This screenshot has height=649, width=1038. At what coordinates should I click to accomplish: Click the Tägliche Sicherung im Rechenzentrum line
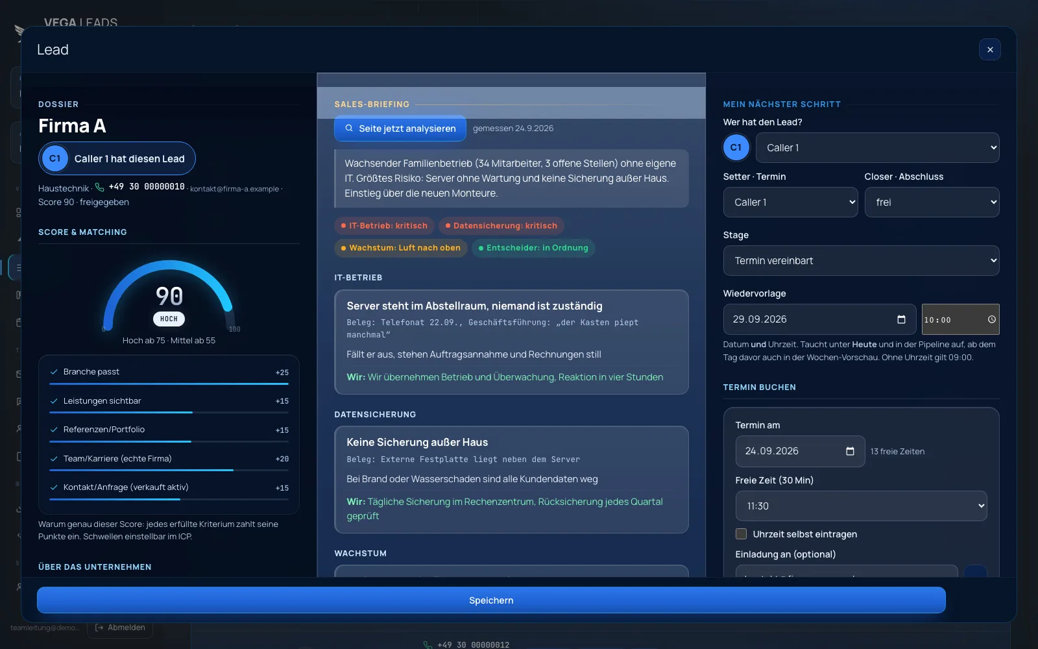point(505,509)
